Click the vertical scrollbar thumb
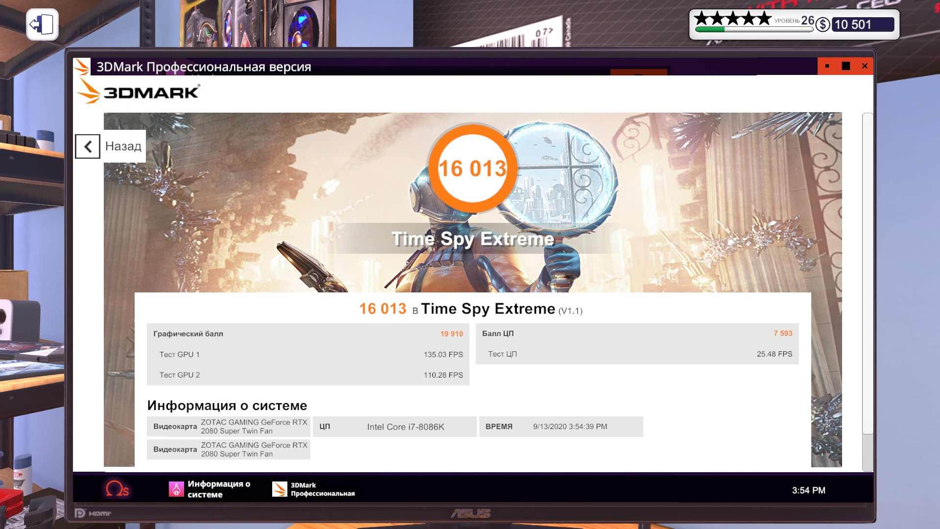Screen dimensions: 940x529 coord(867,273)
